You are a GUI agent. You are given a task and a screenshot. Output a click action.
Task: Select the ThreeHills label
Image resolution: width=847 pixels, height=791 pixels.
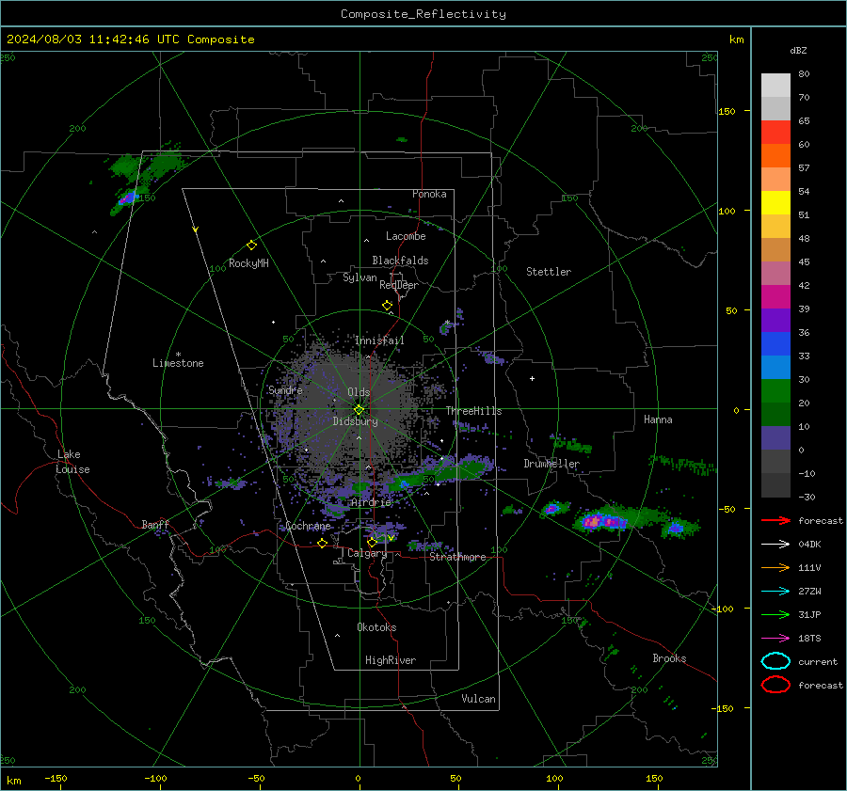point(473,411)
